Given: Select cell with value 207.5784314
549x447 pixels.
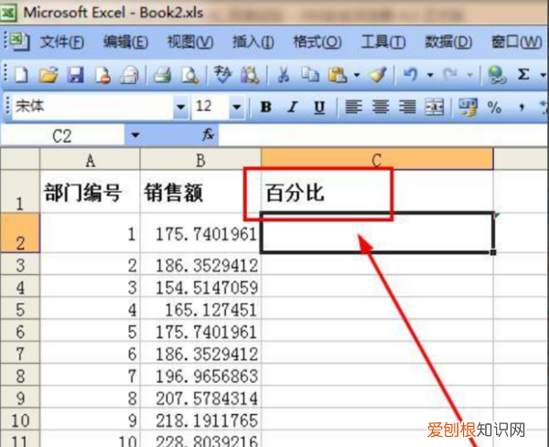Looking at the screenshot, I should pyautogui.click(x=200, y=398).
